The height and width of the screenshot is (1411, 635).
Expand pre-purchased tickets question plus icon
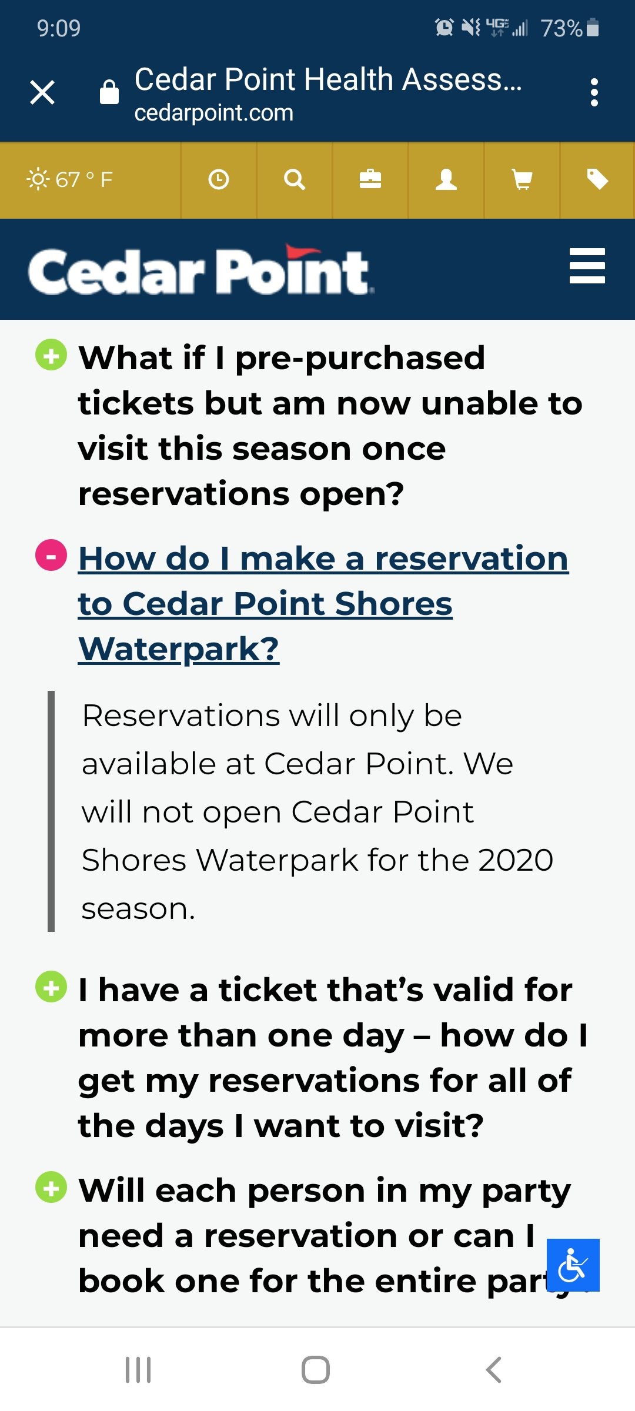pos(51,355)
